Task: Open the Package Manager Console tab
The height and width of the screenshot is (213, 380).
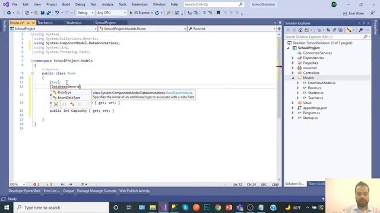Action: click(x=96, y=191)
